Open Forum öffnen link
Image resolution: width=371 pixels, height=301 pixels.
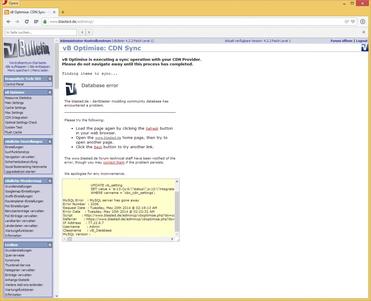[341, 41]
